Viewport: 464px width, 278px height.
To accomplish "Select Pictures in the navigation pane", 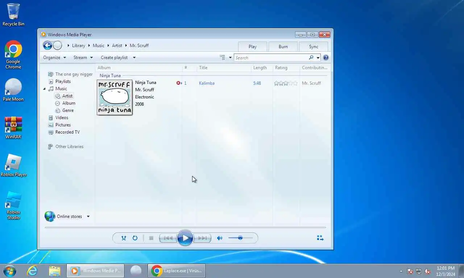I will [63, 125].
